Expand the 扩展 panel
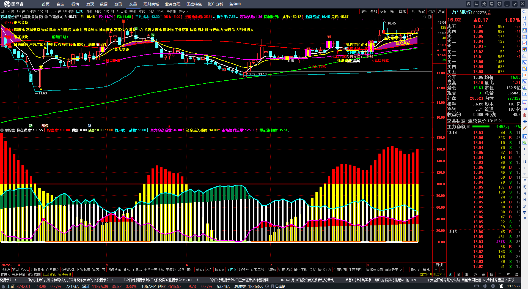Screen dimensions: 528x289 point(5,274)
